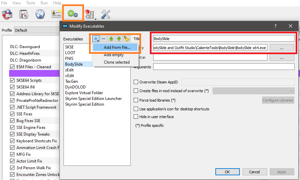This screenshot has height=180, width=300.
Task: Select SKSE in the executables list
Action: [x=69, y=47]
